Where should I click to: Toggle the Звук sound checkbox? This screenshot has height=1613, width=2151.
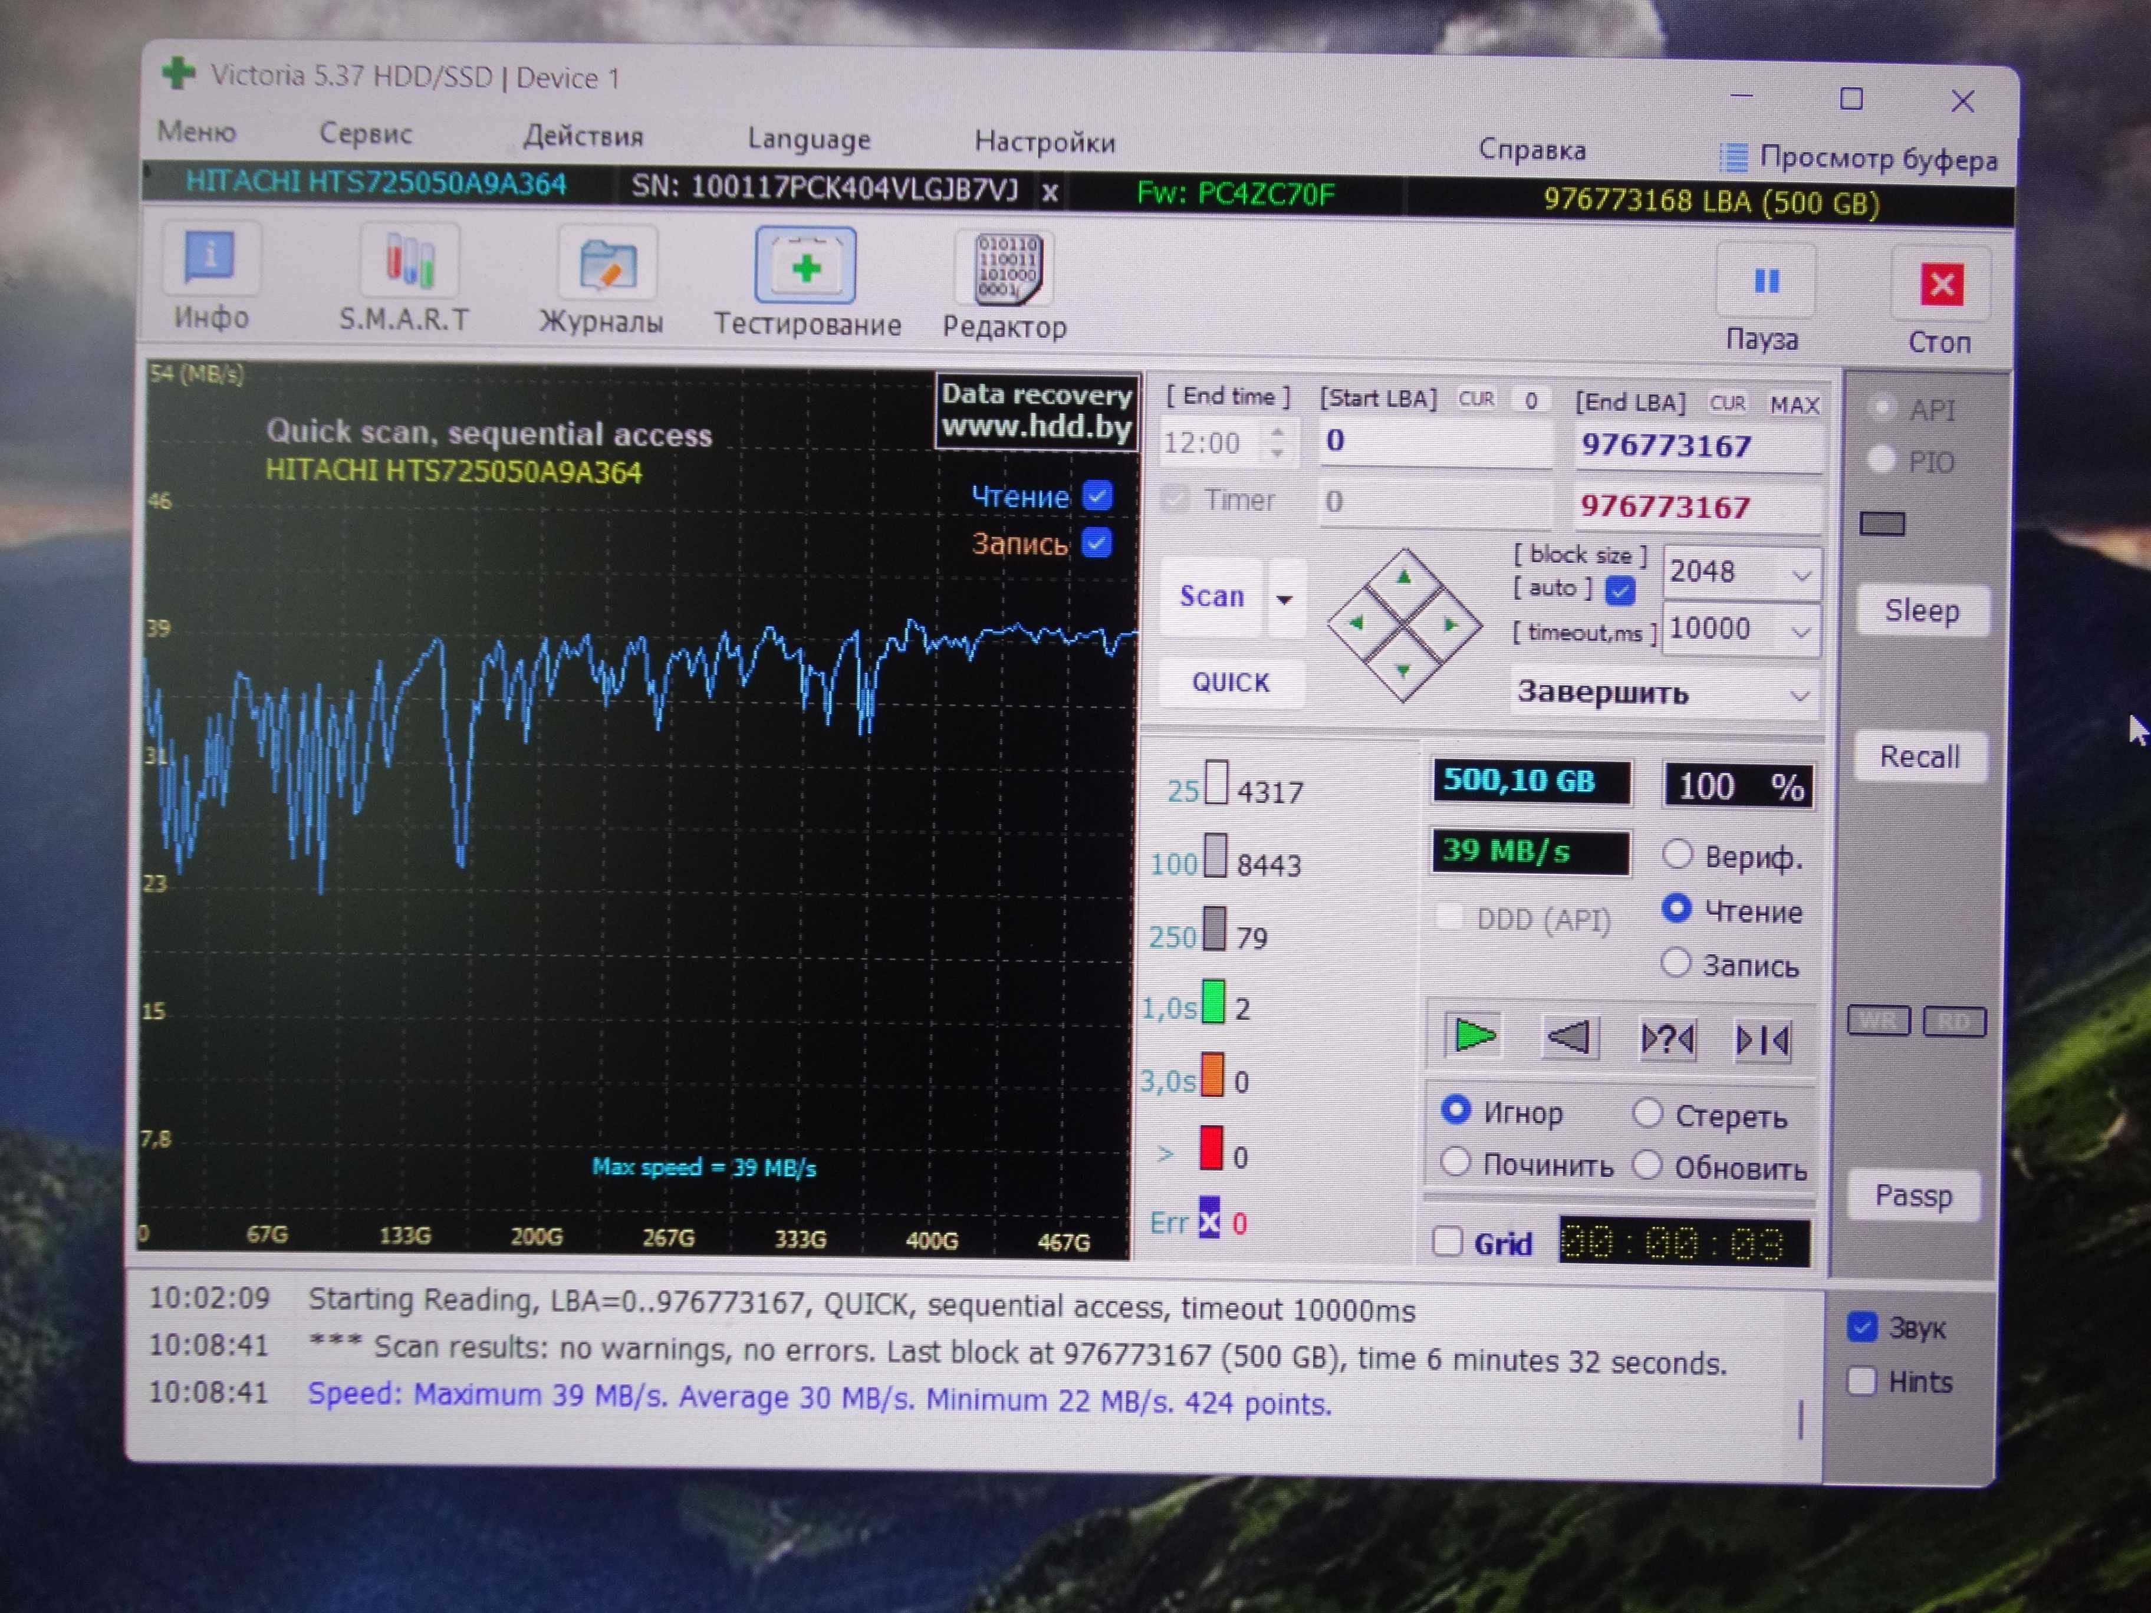coord(1861,1327)
